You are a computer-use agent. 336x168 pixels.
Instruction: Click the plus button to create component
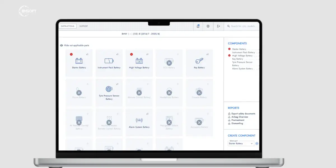pos(257,143)
